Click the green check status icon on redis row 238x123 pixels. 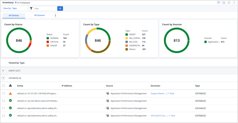(10, 101)
